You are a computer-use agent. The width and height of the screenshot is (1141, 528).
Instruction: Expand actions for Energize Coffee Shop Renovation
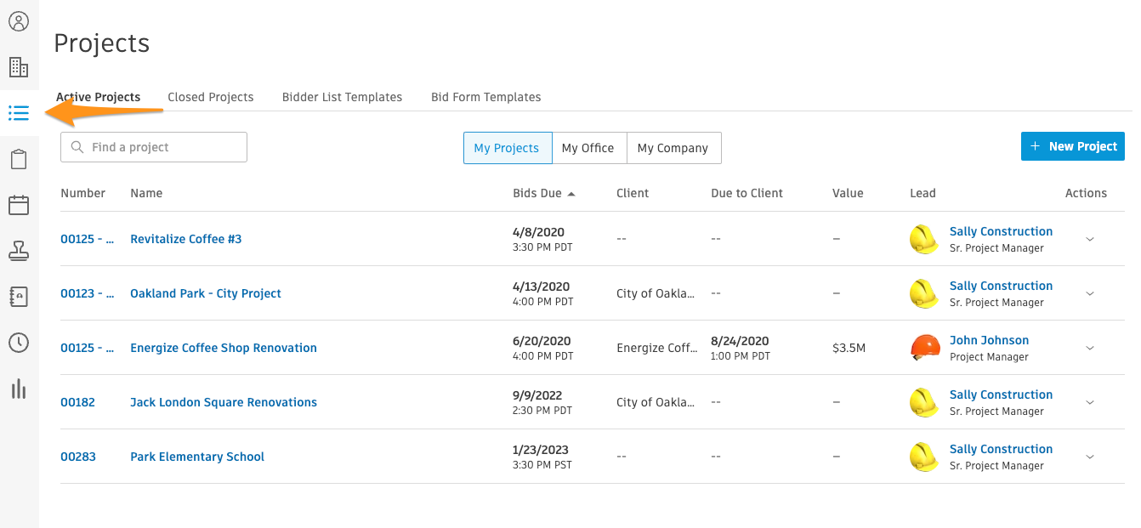(x=1090, y=348)
